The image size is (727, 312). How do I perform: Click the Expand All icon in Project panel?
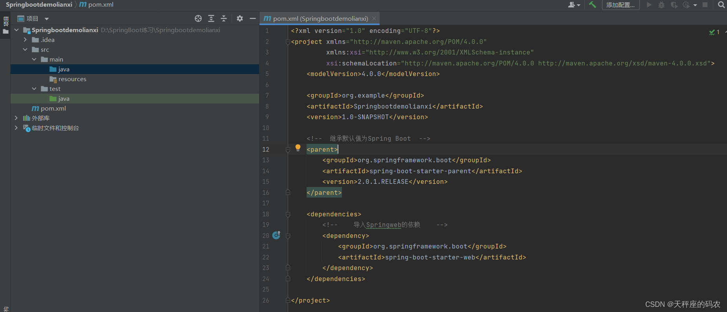(x=211, y=18)
